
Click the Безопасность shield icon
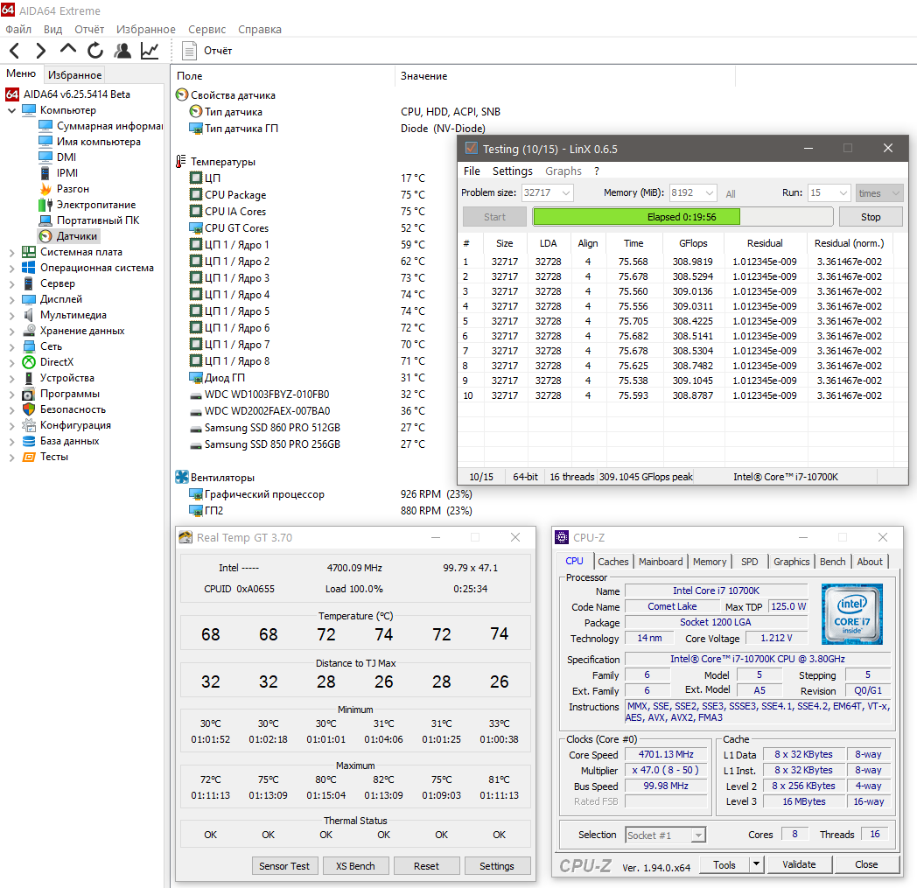coord(29,409)
